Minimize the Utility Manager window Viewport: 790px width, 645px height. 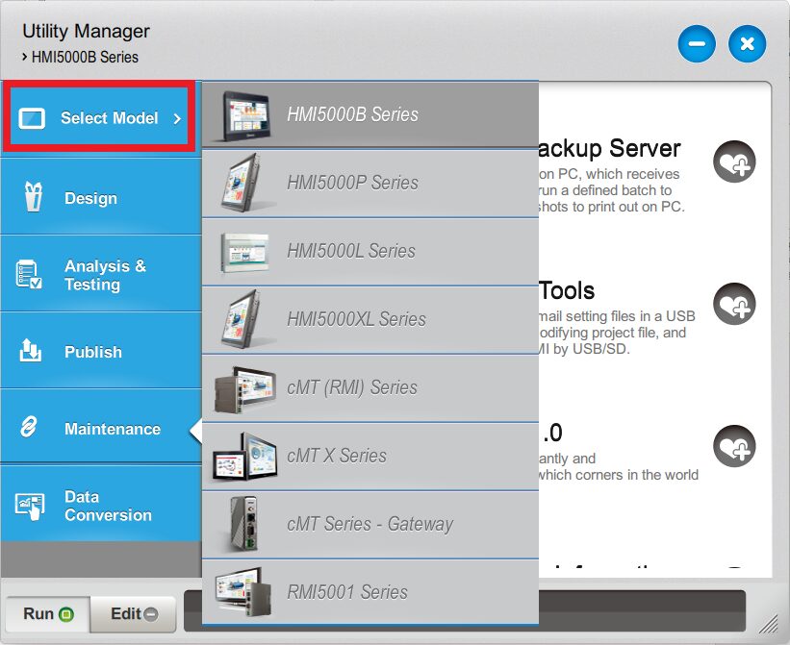click(x=697, y=44)
